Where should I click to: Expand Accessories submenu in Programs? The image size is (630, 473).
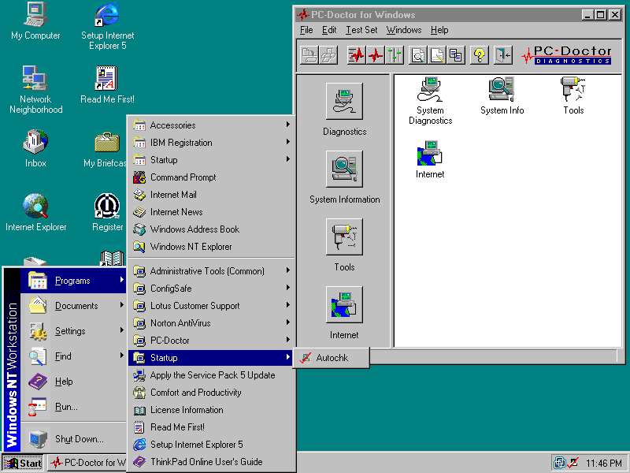click(x=211, y=125)
